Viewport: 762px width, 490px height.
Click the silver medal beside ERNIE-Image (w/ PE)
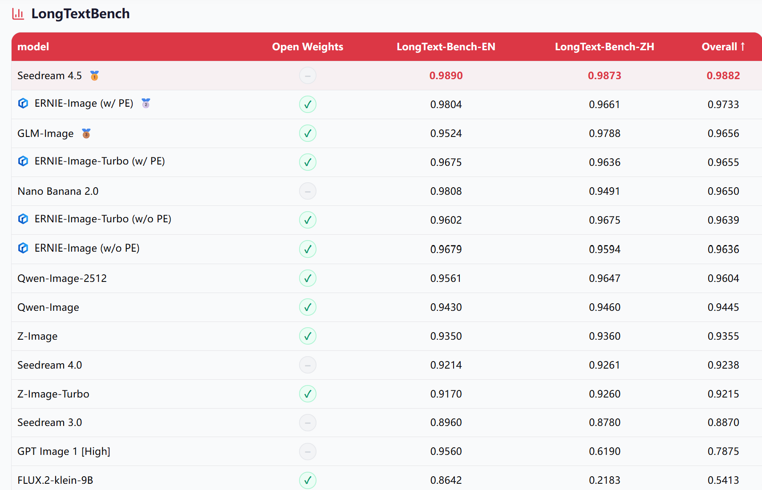pos(146,103)
